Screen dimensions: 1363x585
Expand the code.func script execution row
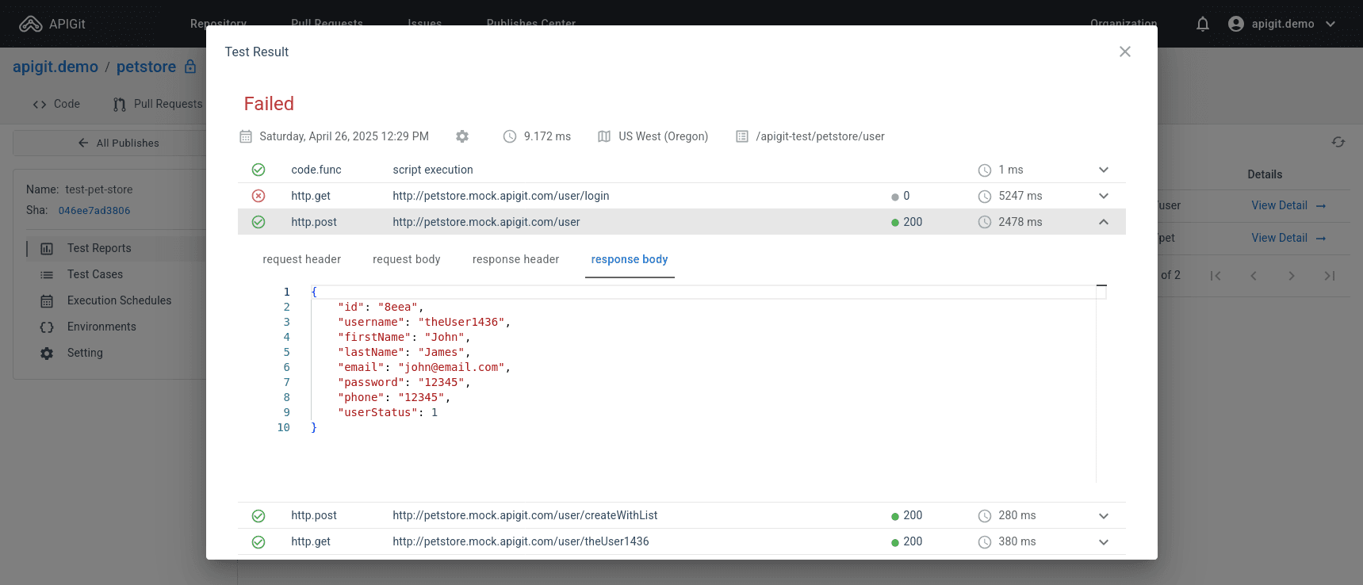pyautogui.click(x=1104, y=170)
